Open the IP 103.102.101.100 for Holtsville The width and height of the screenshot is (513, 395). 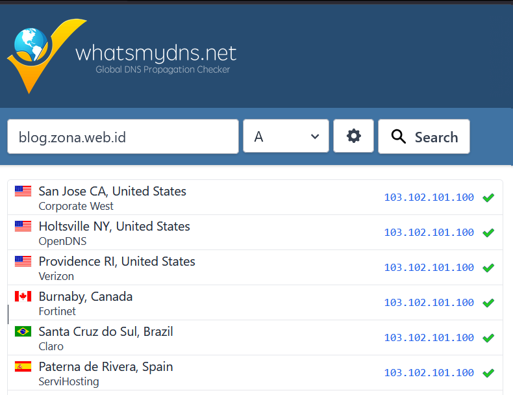(429, 233)
